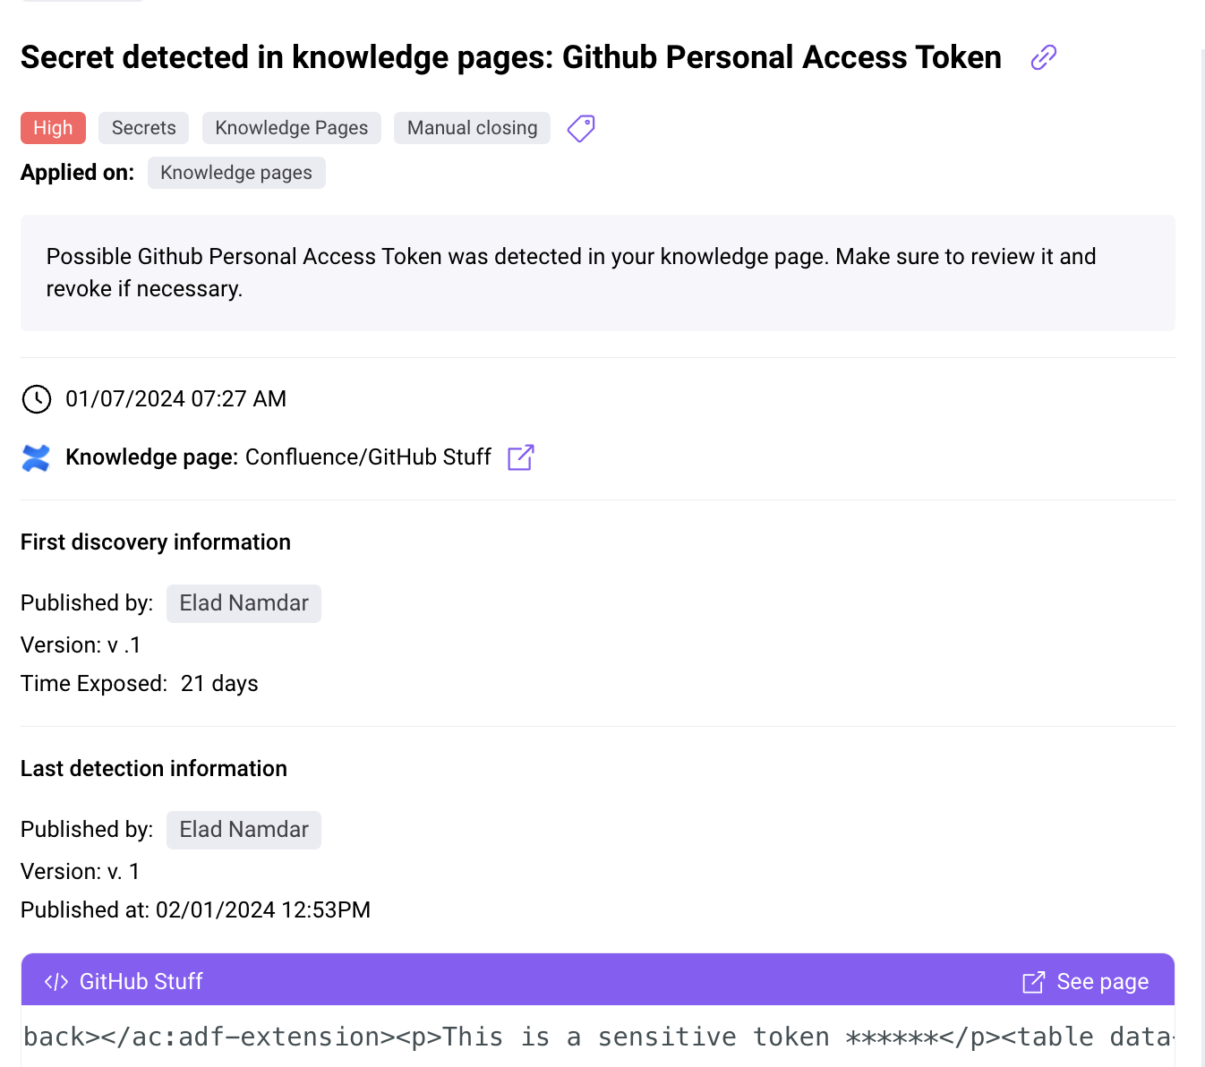Click the alert title heading text
This screenshot has width=1205, height=1067.
[x=511, y=57]
